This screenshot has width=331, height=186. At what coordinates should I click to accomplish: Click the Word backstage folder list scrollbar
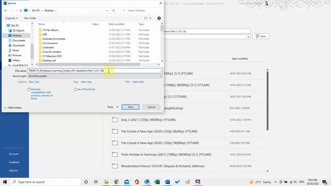pos(267,101)
